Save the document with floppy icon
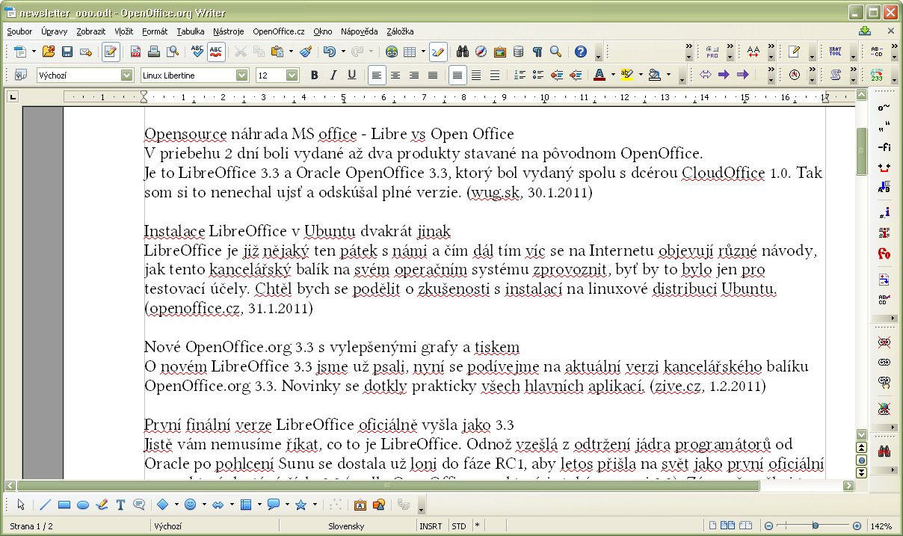This screenshot has width=903, height=536. 67,52
